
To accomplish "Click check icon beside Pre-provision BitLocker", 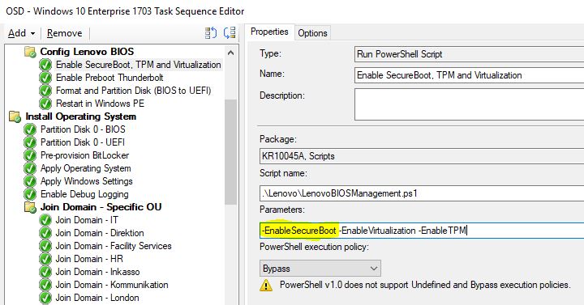I will [x=30, y=155].
